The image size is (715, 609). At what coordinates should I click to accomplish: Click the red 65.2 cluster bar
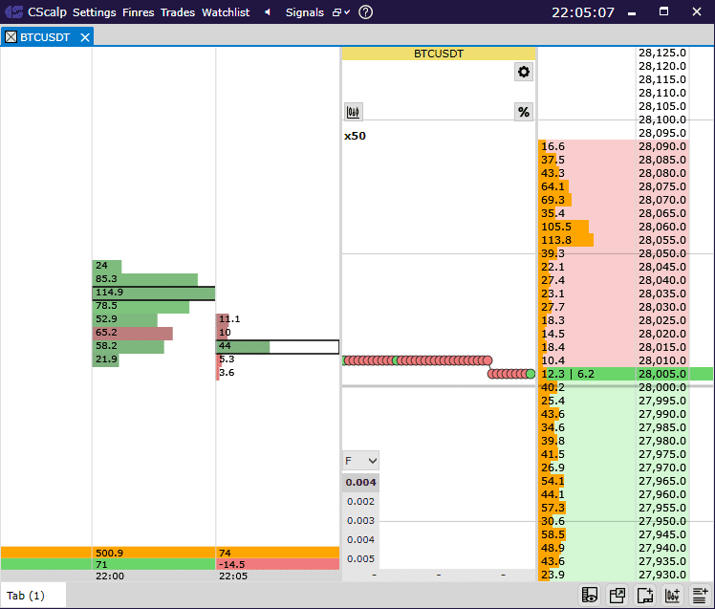(x=133, y=333)
